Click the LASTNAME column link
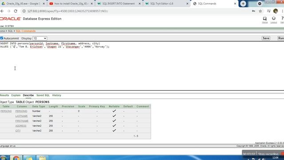Screen dimensions: 284x160 [21, 116]
